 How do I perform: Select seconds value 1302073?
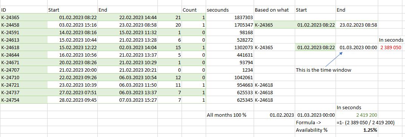point(229,47)
